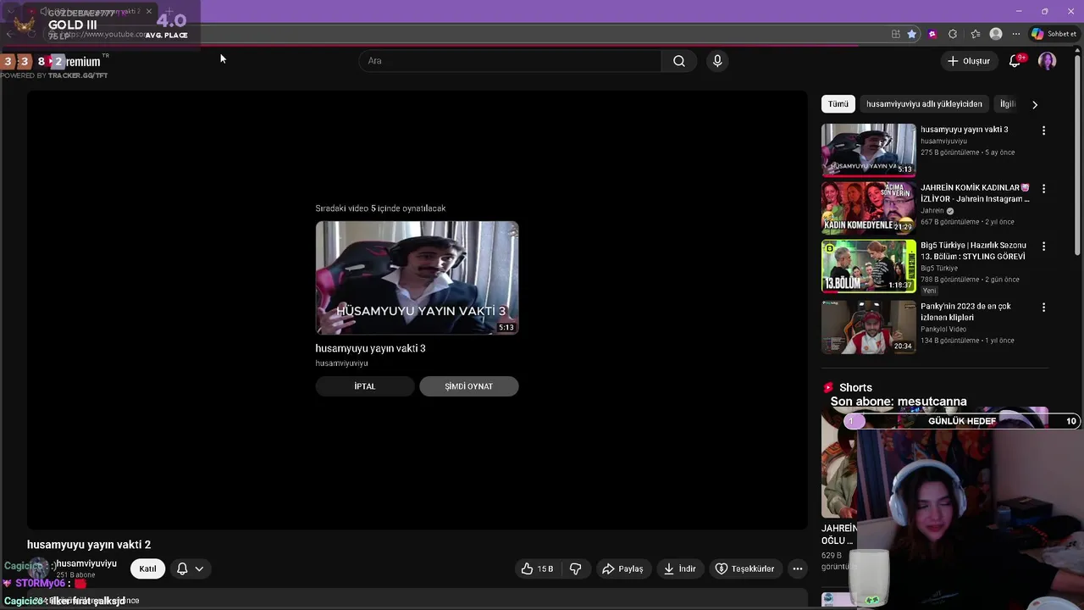1084x610 pixels.
Task: Open options for Big5 Türkiye video
Action: (1043, 246)
